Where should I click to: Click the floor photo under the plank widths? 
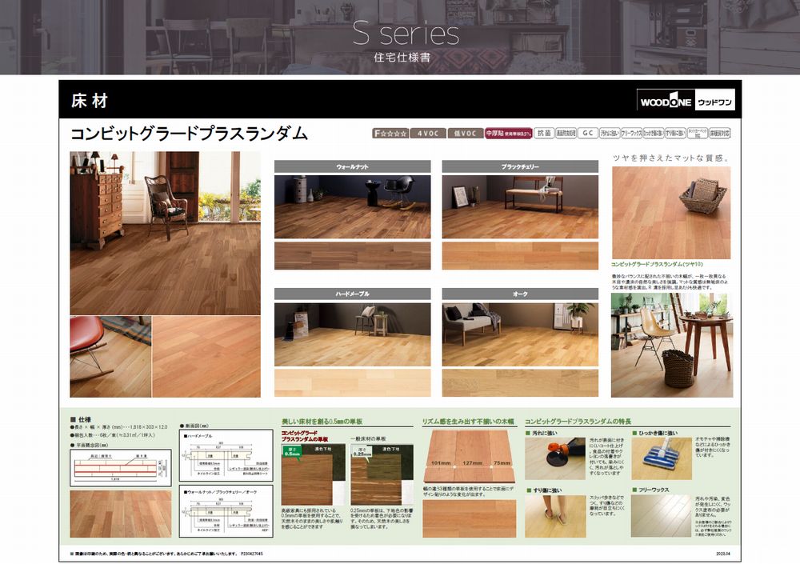(x=470, y=518)
